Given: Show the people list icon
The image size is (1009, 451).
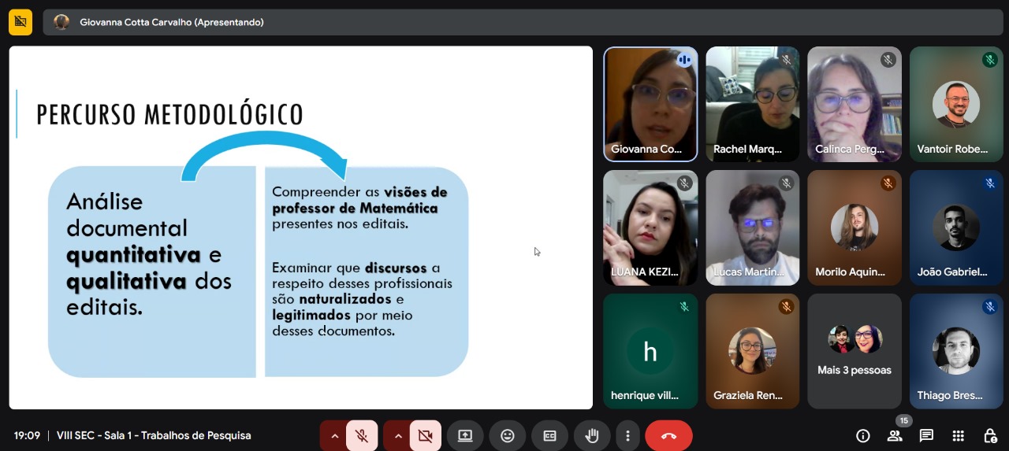Looking at the screenshot, I should (895, 435).
